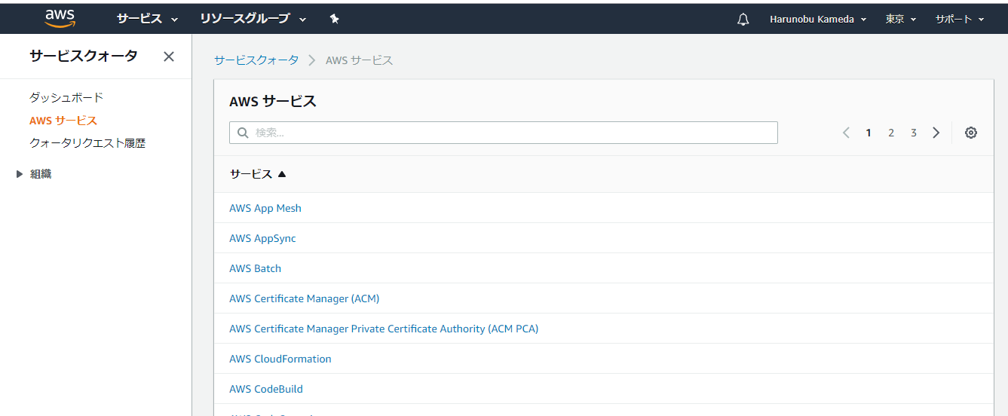Open the notifications bell icon
This screenshot has width=1008, height=416.
[x=743, y=20]
